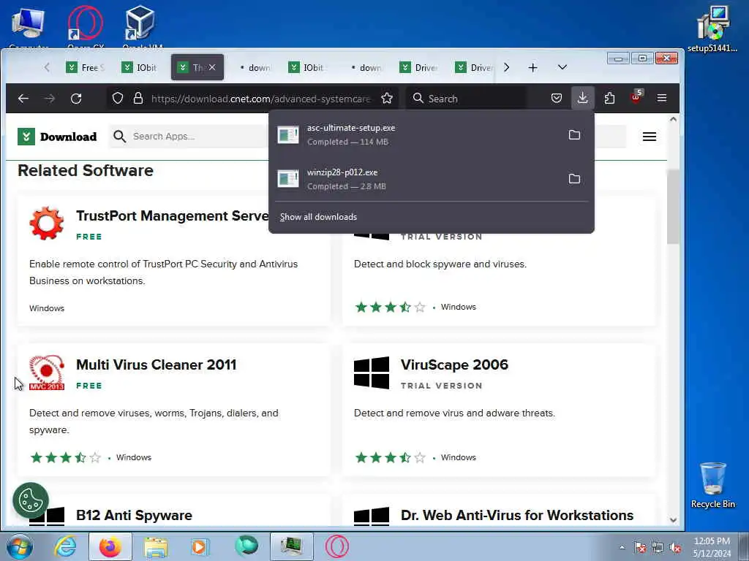Switch to the Free S tab
This screenshot has width=749, height=561.
[85, 67]
